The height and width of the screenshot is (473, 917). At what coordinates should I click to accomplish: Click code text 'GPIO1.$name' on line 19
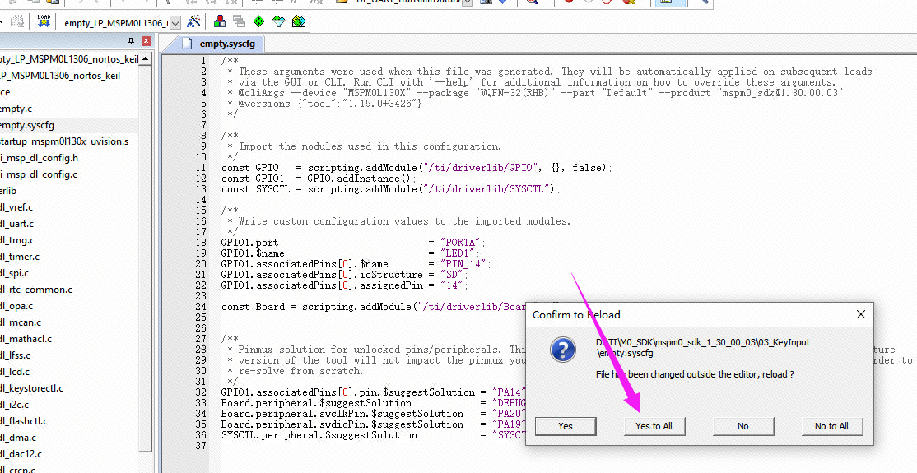coord(253,253)
